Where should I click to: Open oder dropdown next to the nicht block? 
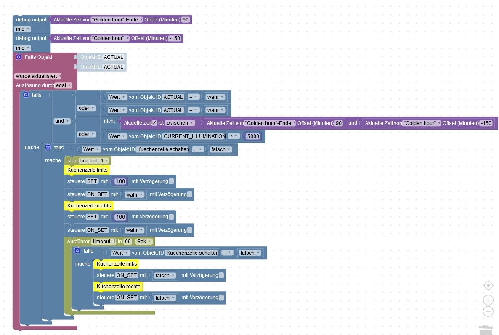(86, 134)
